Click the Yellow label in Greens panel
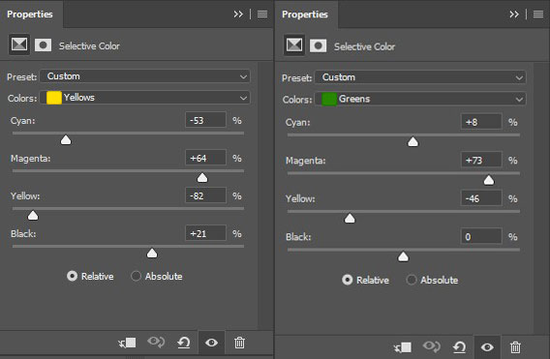This screenshot has height=359, width=550. [300, 198]
